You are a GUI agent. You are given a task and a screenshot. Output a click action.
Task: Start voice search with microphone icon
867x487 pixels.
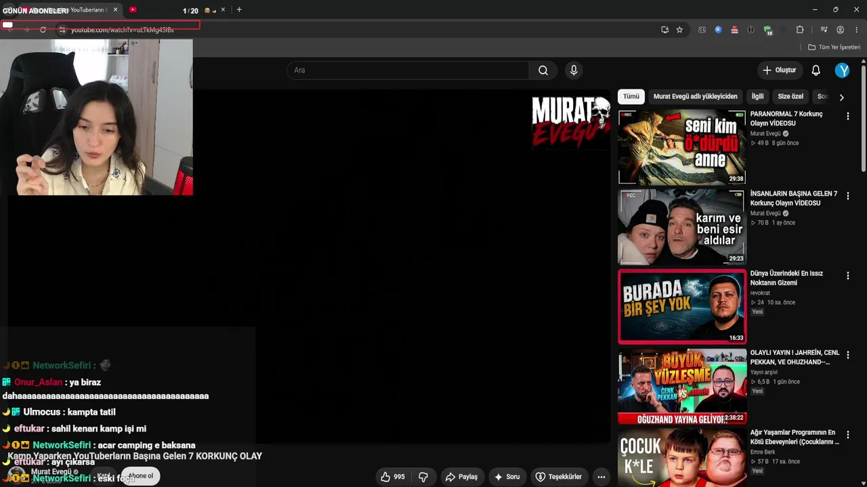click(574, 70)
